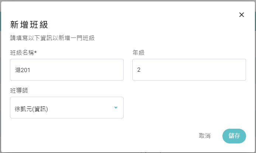Focus the 年級 input field
Image resolution: width=256 pixels, height=153 pixels.
[189, 70]
